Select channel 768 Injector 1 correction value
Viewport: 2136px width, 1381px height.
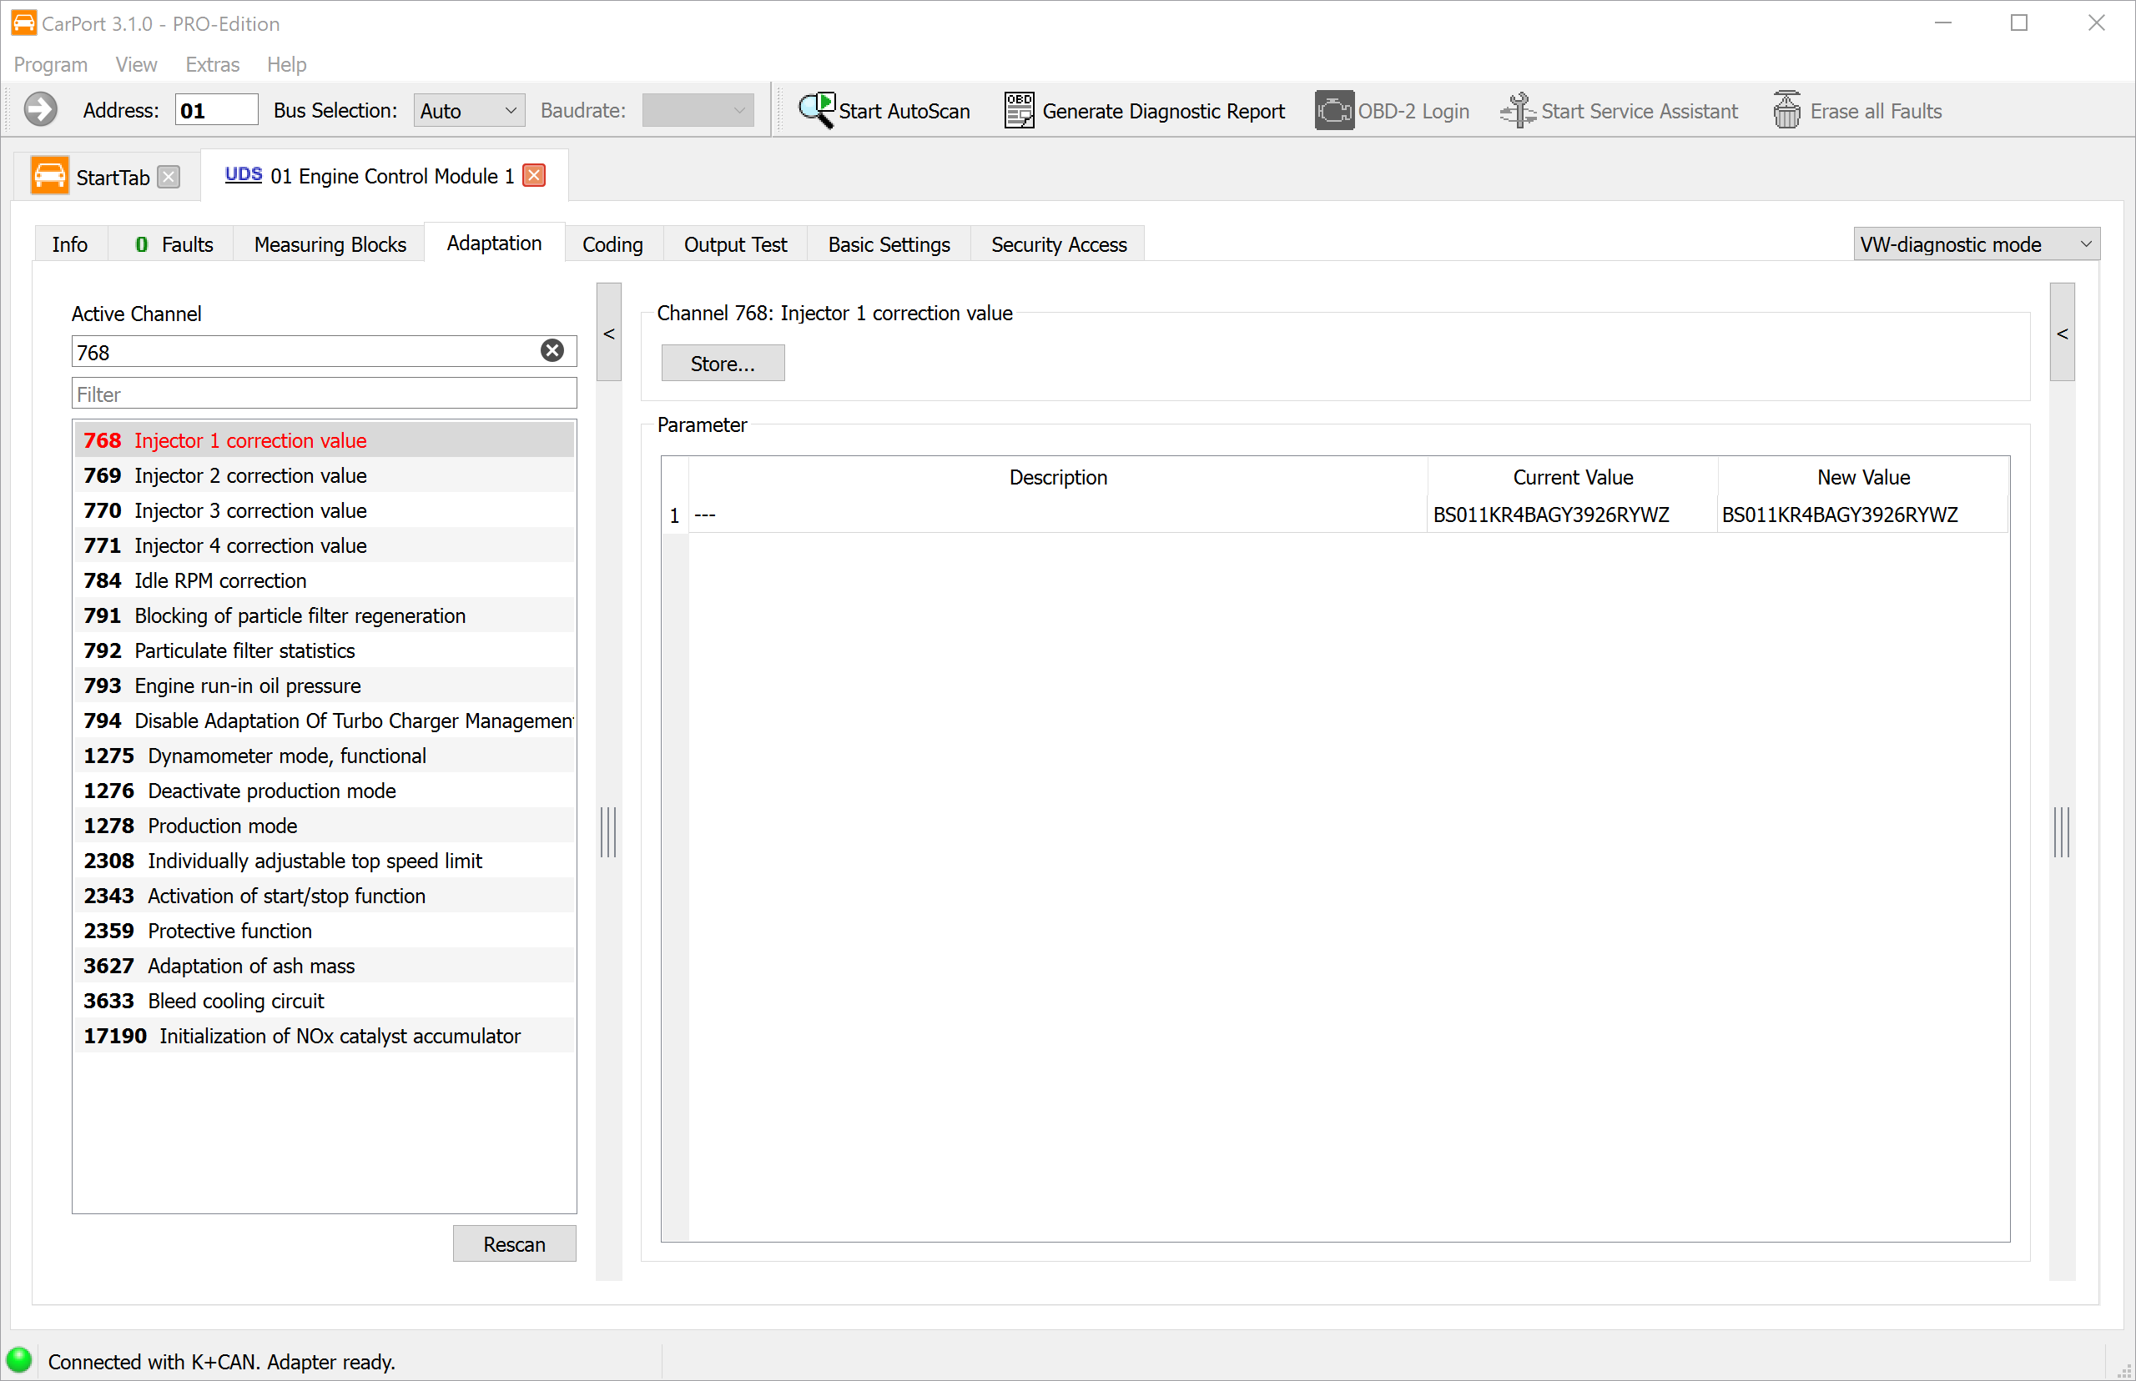324,439
